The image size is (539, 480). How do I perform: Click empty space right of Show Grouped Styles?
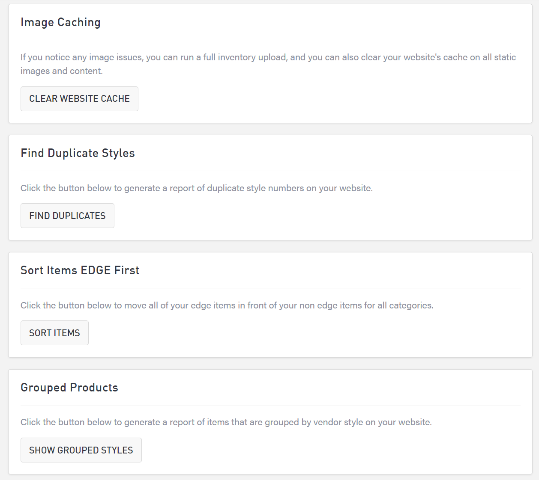pyautogui.click(x=330, y=450)
